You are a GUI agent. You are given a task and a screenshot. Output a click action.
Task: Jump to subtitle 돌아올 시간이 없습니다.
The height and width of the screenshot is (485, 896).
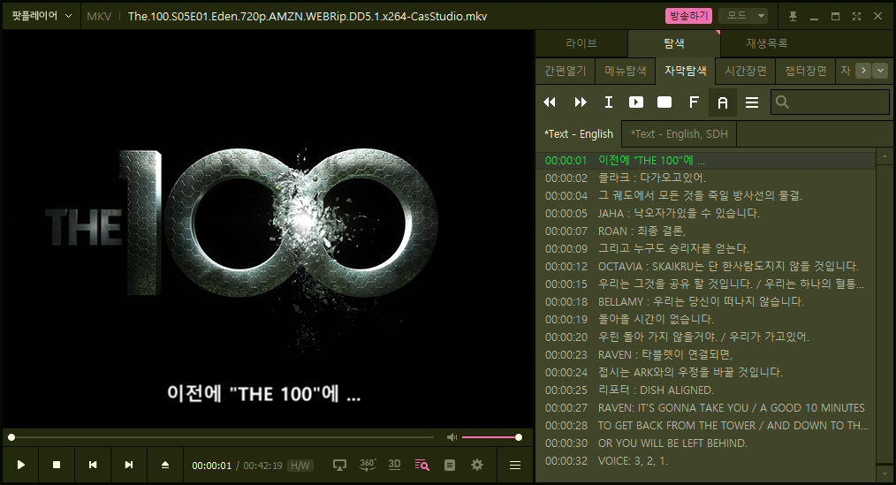click(x=706, y=319)
